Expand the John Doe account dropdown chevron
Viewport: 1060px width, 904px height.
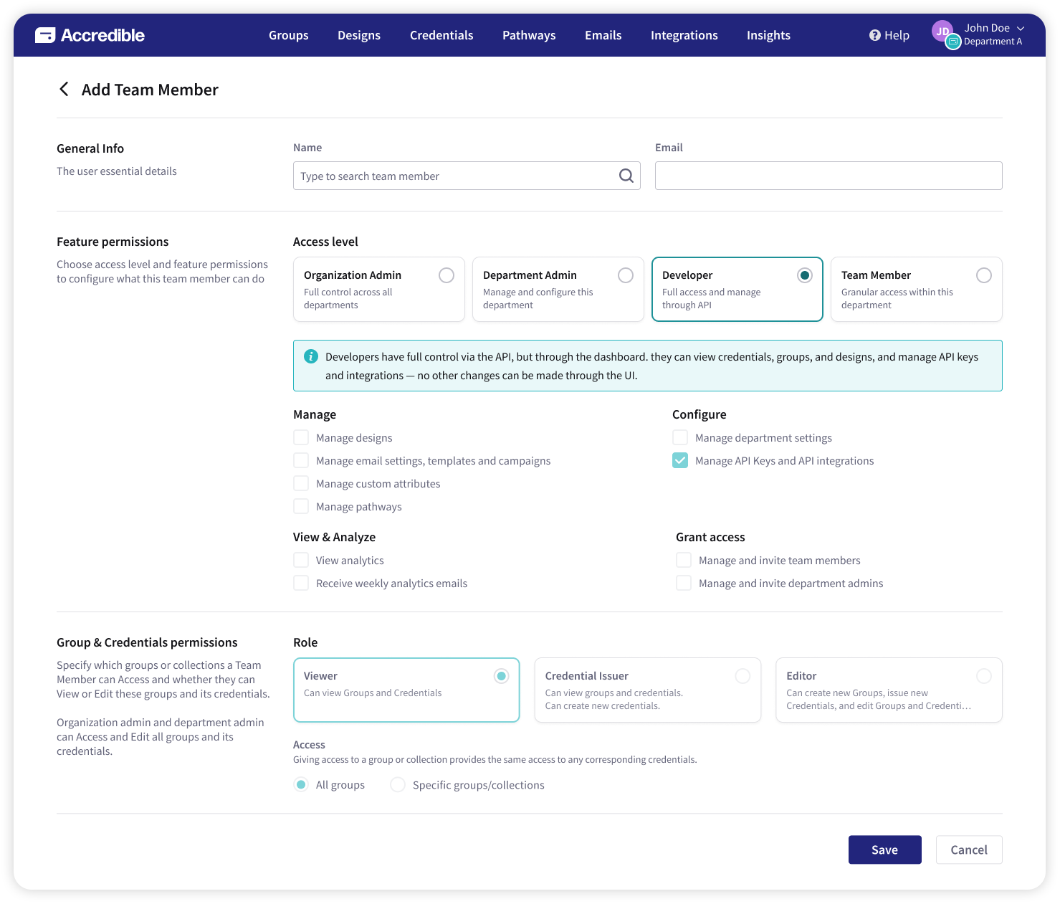1021,28
